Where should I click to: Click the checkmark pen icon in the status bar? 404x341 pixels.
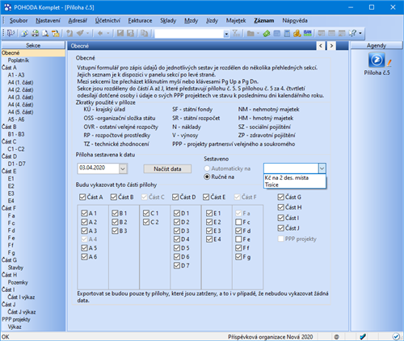coord(363,336)
